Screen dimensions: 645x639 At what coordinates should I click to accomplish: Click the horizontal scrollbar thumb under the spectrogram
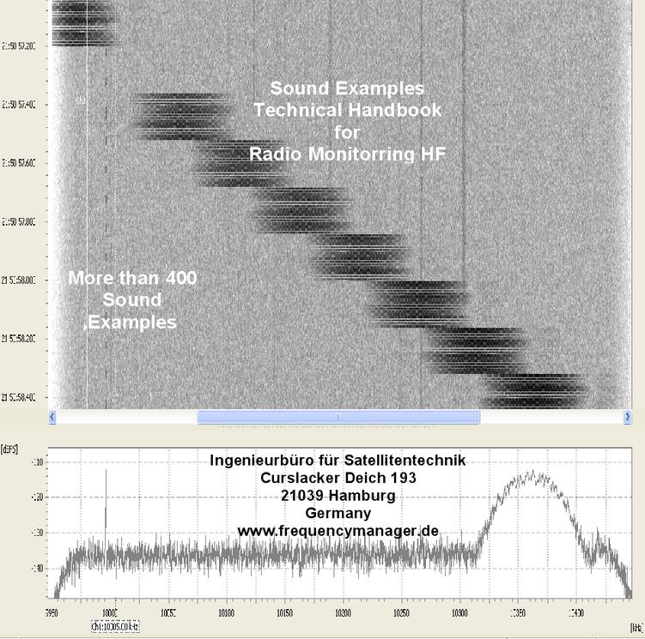338,417
